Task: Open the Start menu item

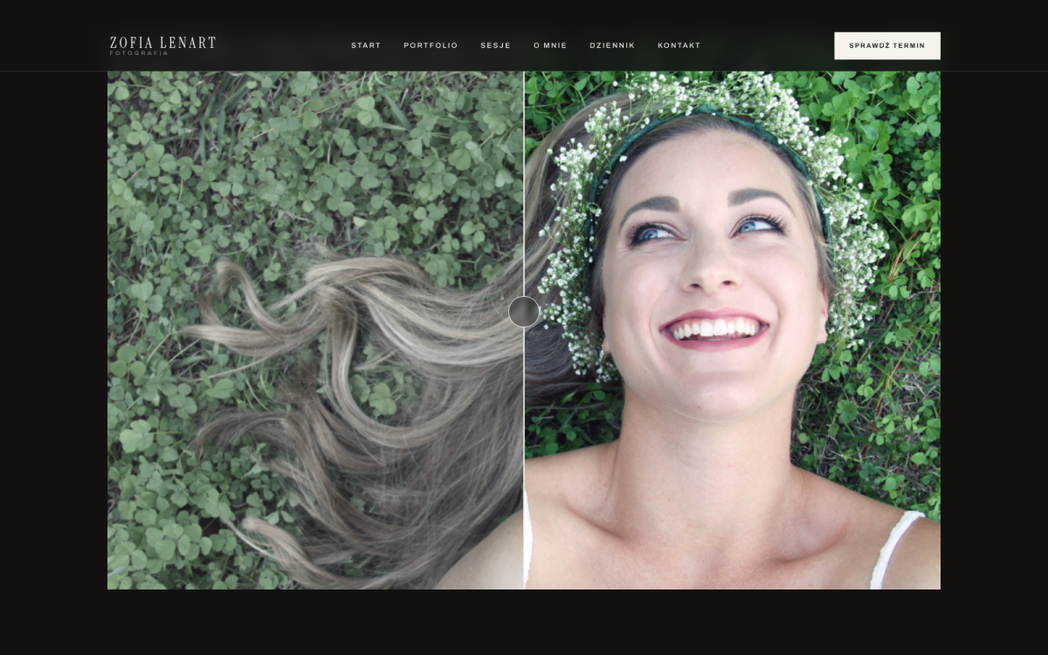Action: 366,45
